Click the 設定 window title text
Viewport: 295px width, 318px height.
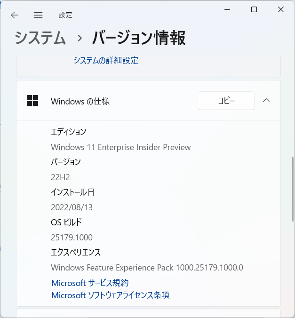65,15
